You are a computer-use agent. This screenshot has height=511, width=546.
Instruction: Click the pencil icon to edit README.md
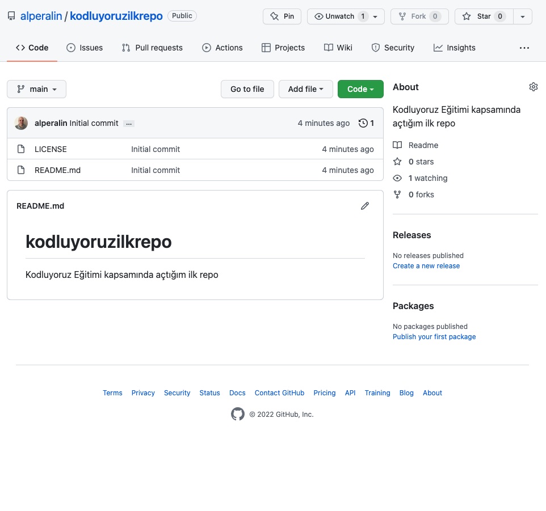point(364,206)
